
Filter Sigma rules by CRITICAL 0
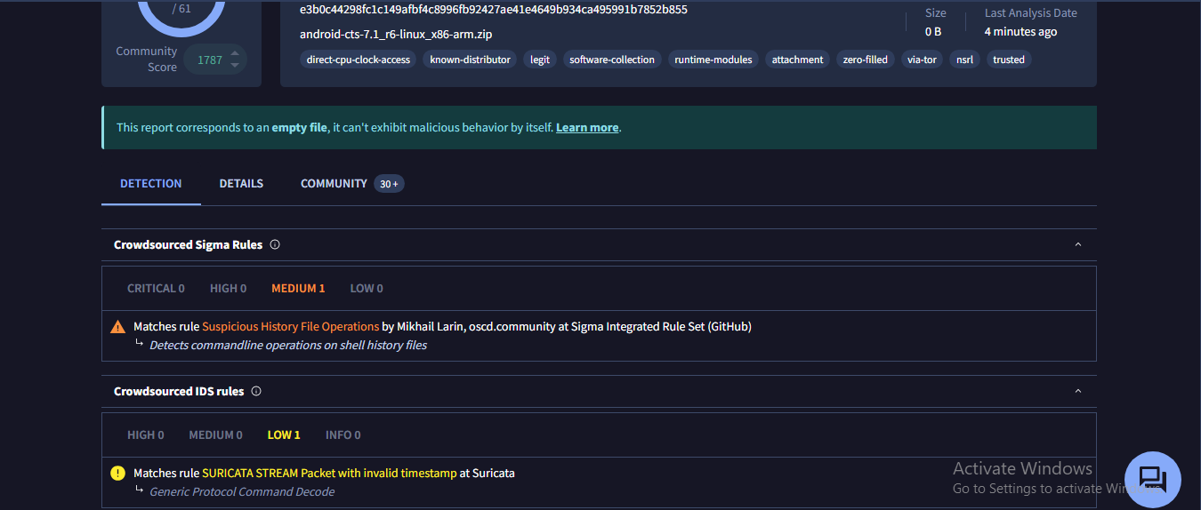(156, 289)
